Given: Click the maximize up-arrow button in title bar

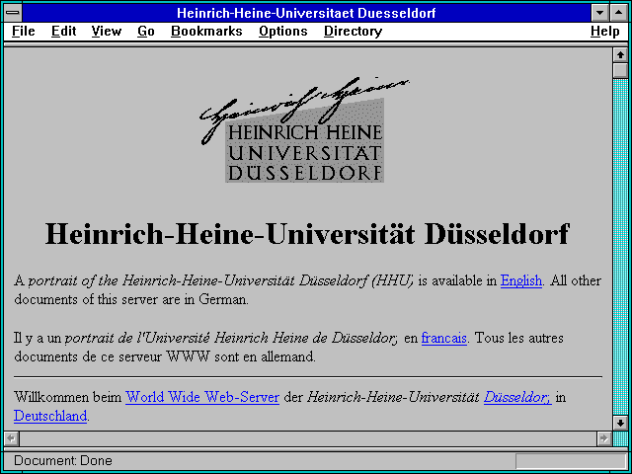Looking at the screenshot, I should [x=618, y=13].
